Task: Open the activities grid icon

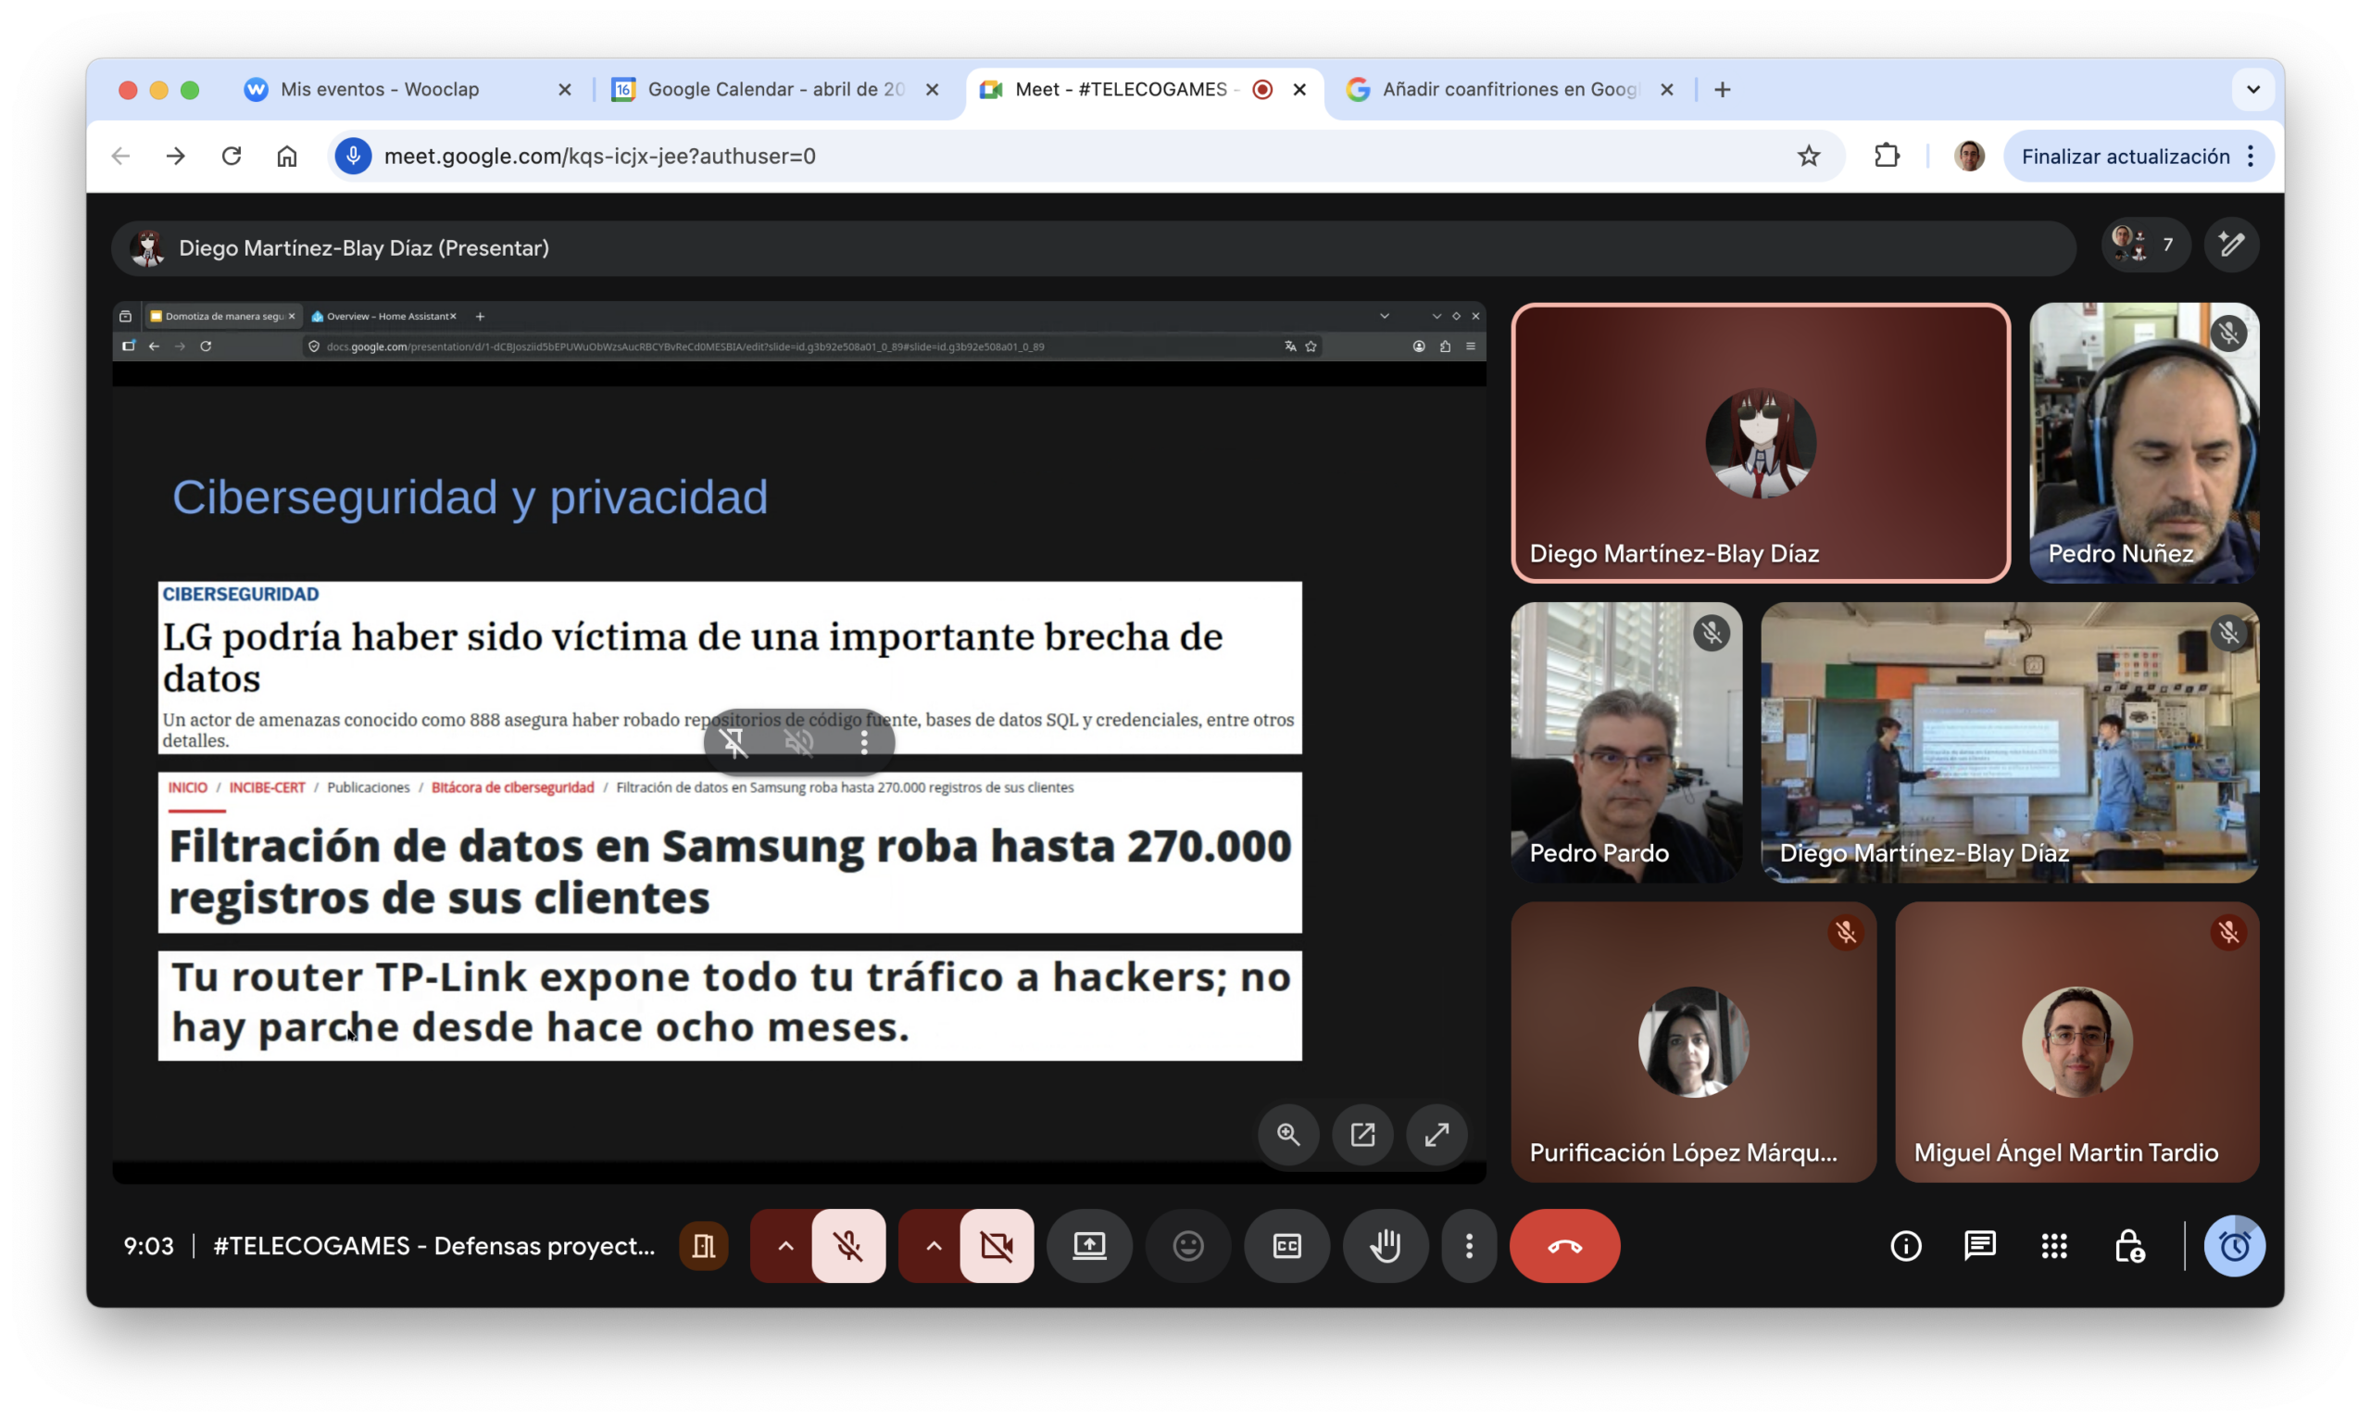Action: (2053, 1246)
